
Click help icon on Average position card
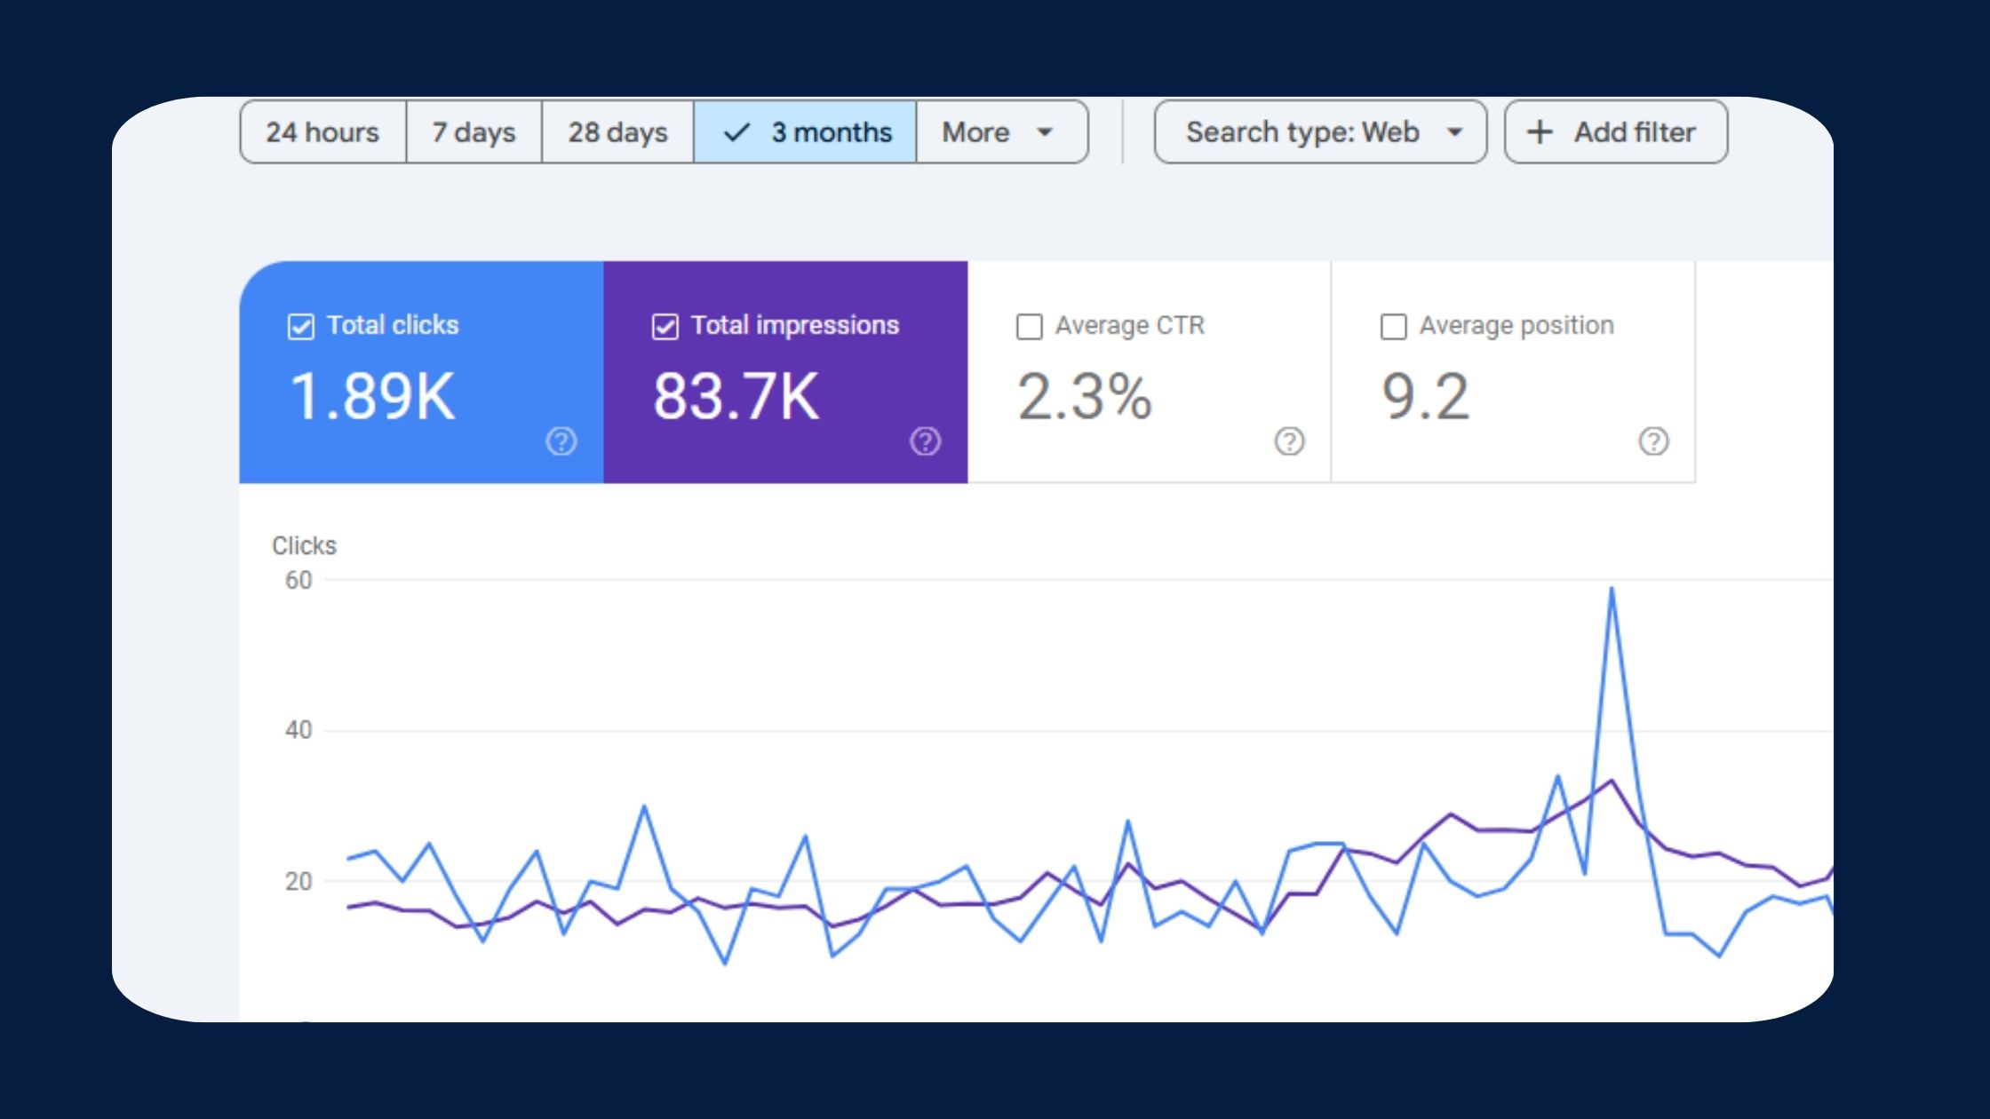tap(1653, 441)
